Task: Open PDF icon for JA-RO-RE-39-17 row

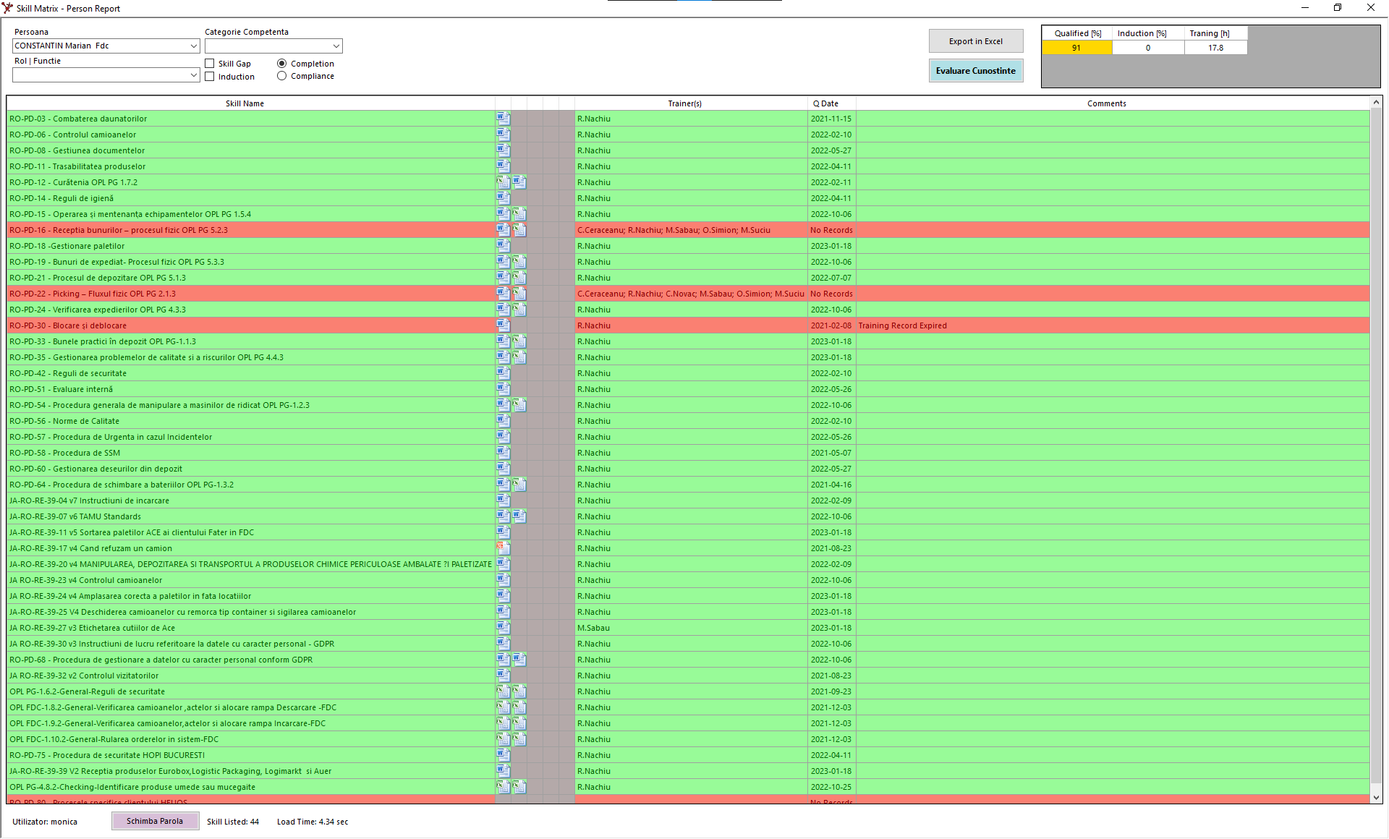Action: tap(504, 548)
